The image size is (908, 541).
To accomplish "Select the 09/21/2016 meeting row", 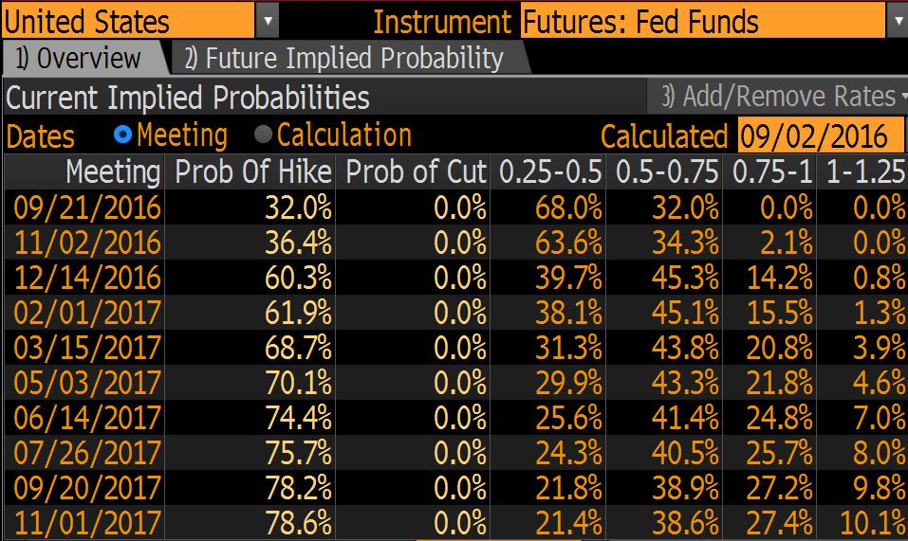I will tap(83, 207).
